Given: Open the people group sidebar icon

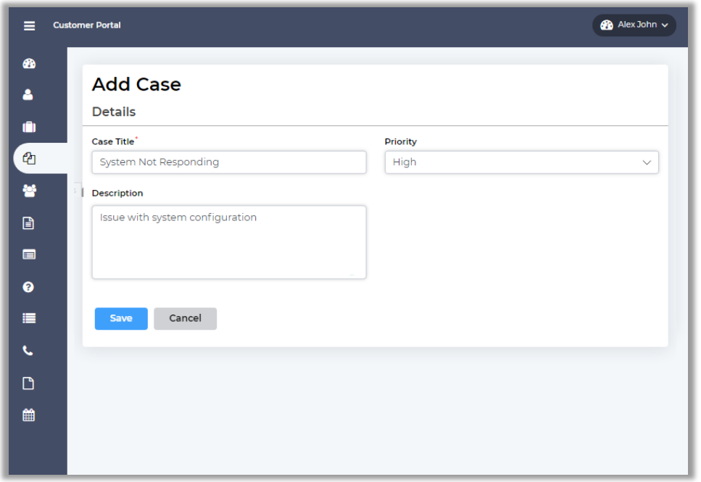Looking at the screenshot, I should click(29, 191).
